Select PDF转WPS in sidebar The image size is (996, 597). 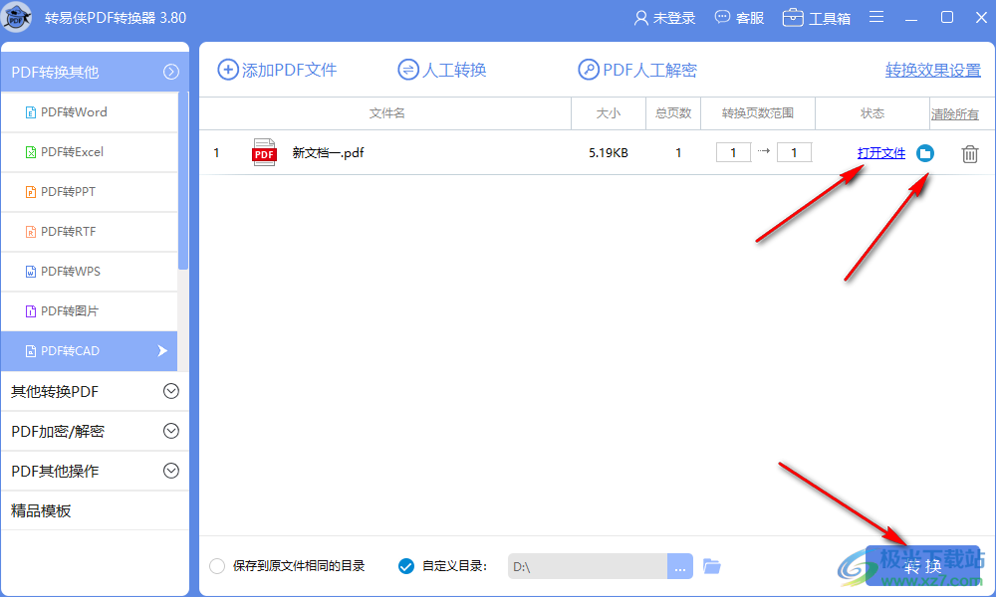point(89,272)
